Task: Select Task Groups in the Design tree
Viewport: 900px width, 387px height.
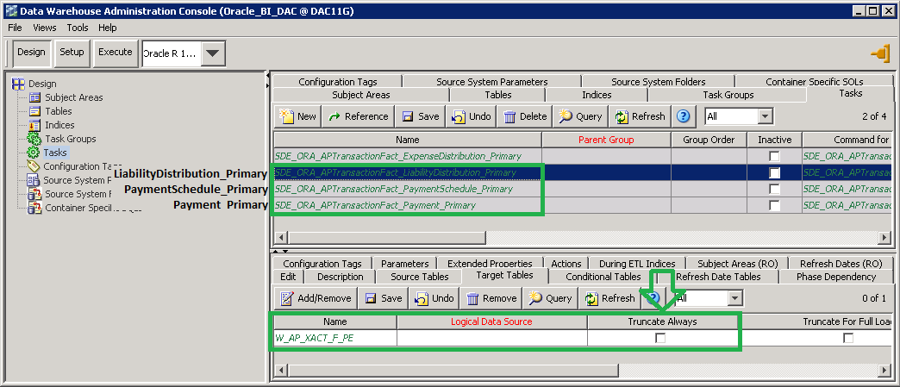Action: click(70, 139)
